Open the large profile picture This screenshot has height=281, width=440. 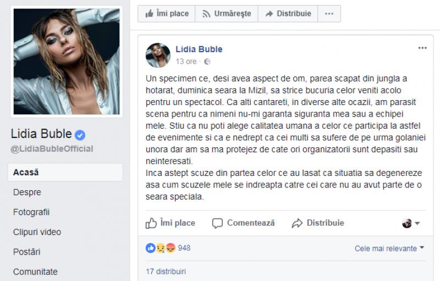pos(67,62)
